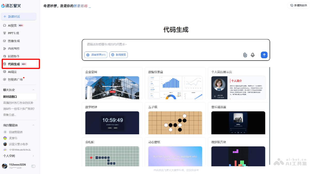Image resolution: width=310 pixels, height=174 pixels.
Task: Click the user profile avatar 152xxxx3226
Action: [x=5, y=166]
